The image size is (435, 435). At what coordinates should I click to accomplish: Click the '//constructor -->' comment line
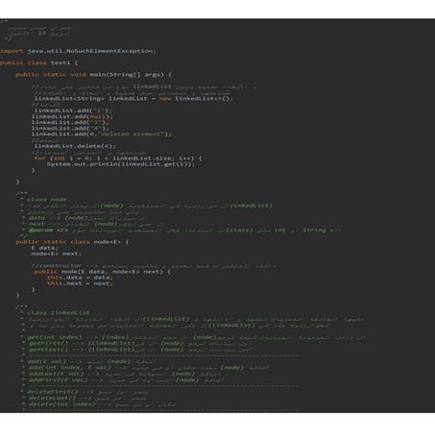[x=153, y=266]
